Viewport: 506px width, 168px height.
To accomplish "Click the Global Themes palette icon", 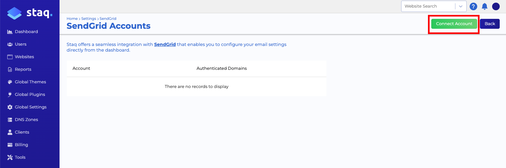I will pyautogui.click(x=10, y=82).
